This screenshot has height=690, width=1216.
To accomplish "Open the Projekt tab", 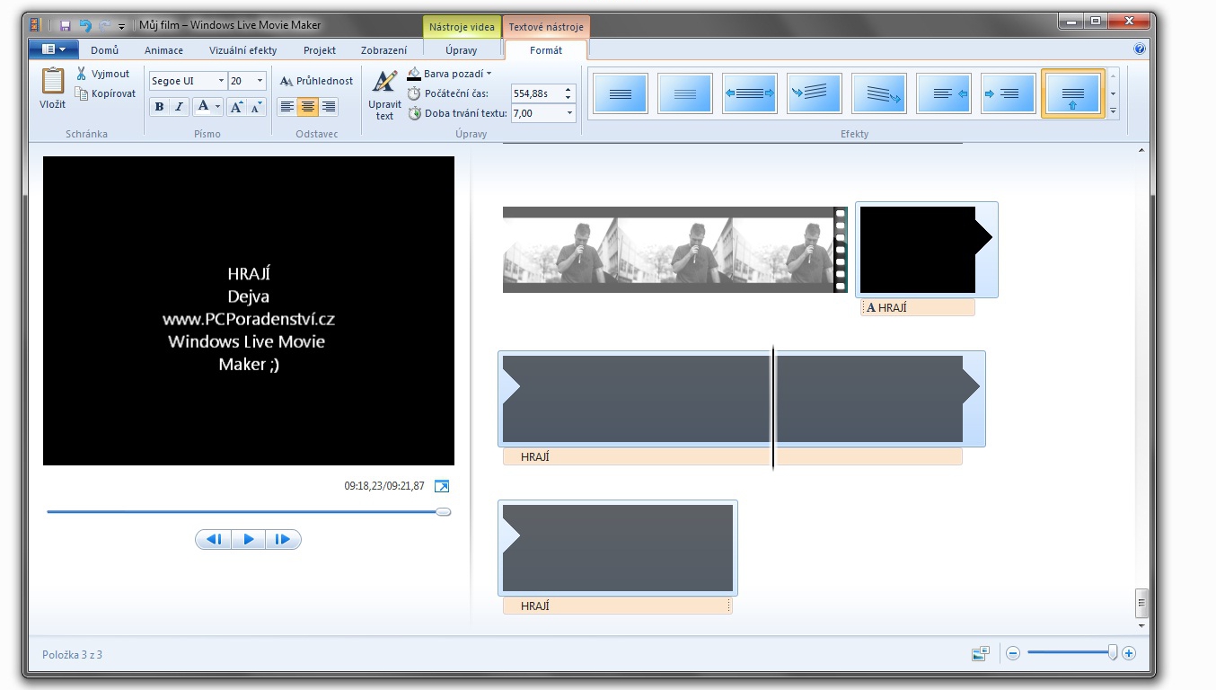I will pyautogui.click(x=320, y=50).
